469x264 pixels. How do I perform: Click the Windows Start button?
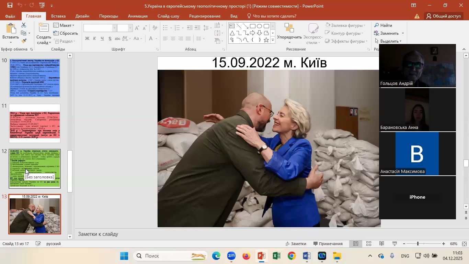[x=124, y=256]
